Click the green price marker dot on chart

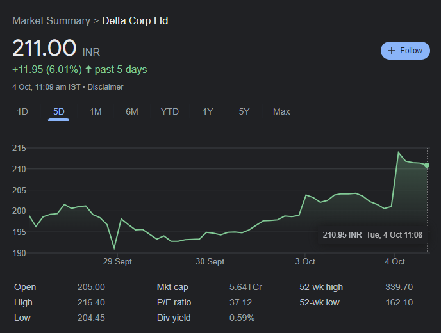coord(427,165)
